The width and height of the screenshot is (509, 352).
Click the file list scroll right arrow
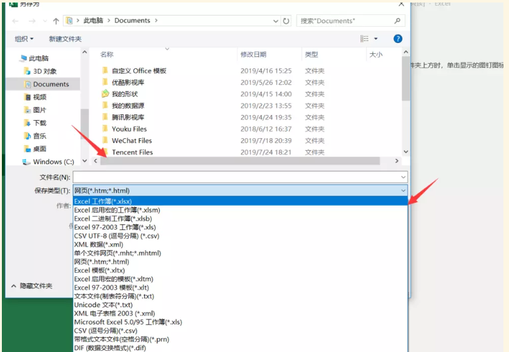[x=397, y=161]
